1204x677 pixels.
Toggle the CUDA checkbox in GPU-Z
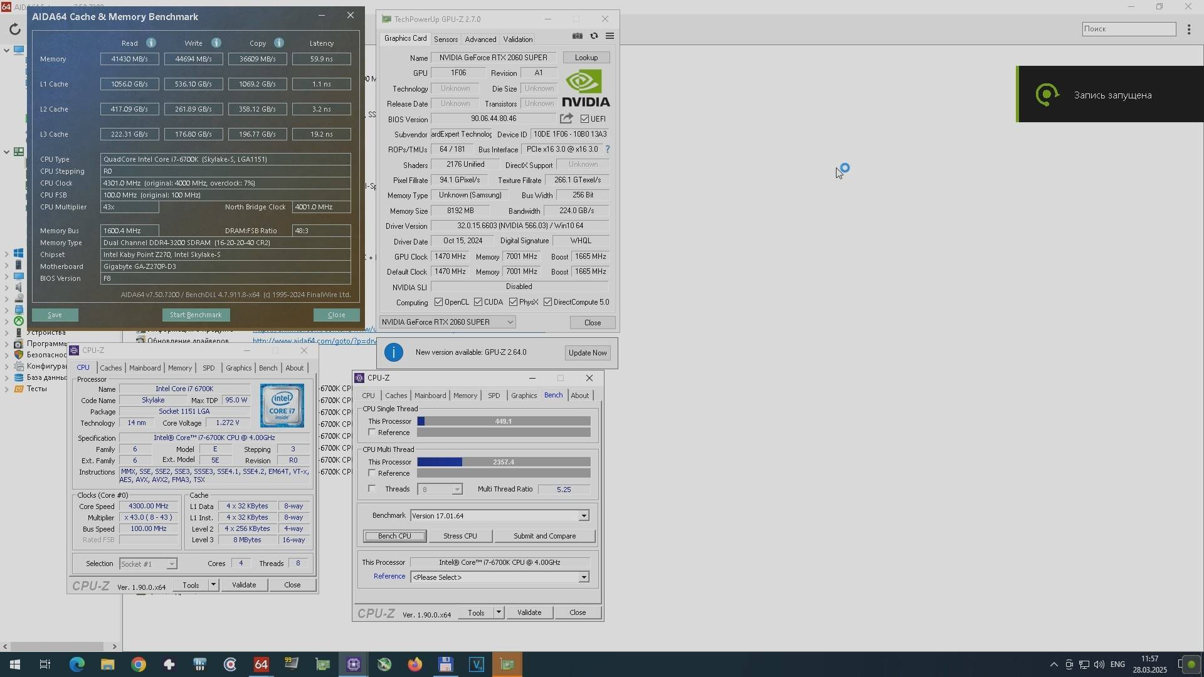tap(478, 302)
